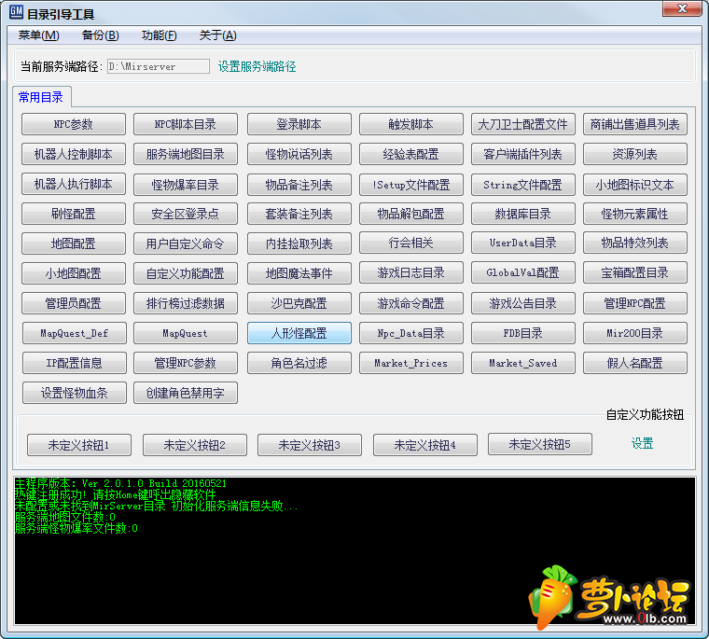Click the 触发脚本 button
Screen dimensions: 709x639
(x=411, y=124)
